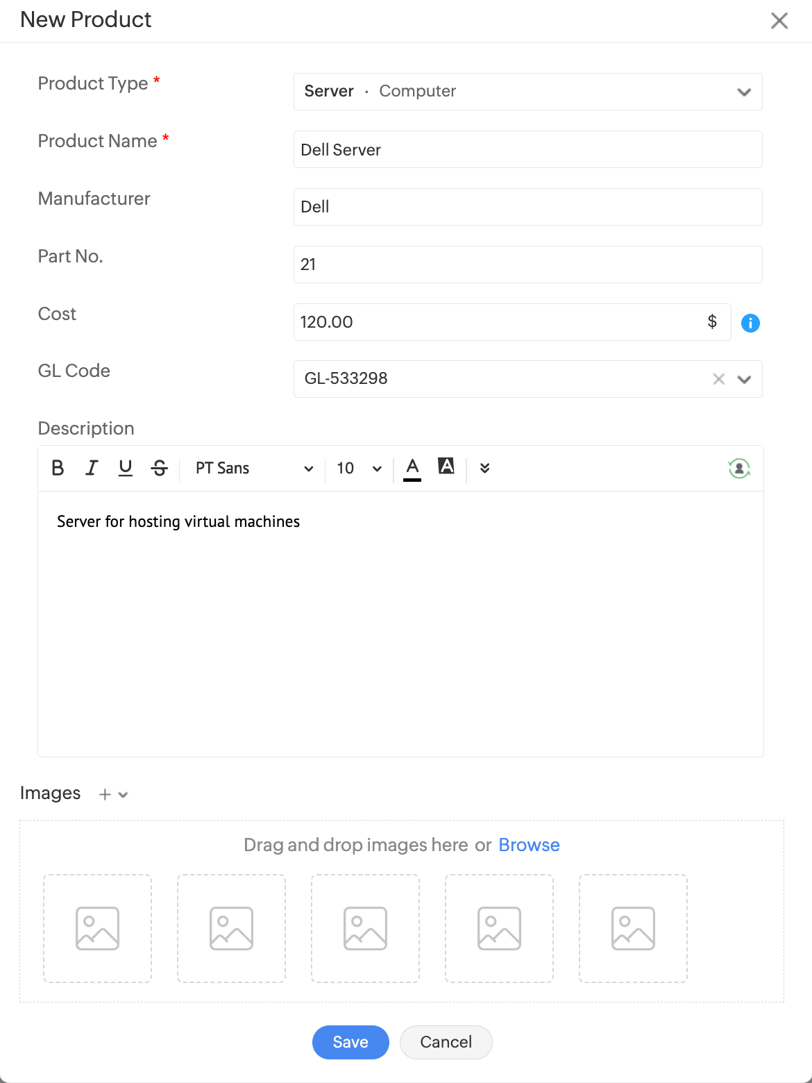
Task: Click the green user icon in editor toolbar
Action: (x=739, y=469)
